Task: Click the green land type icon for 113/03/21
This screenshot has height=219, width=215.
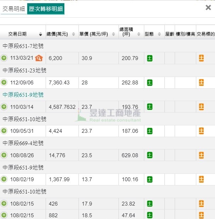Action: coord(150,58)
